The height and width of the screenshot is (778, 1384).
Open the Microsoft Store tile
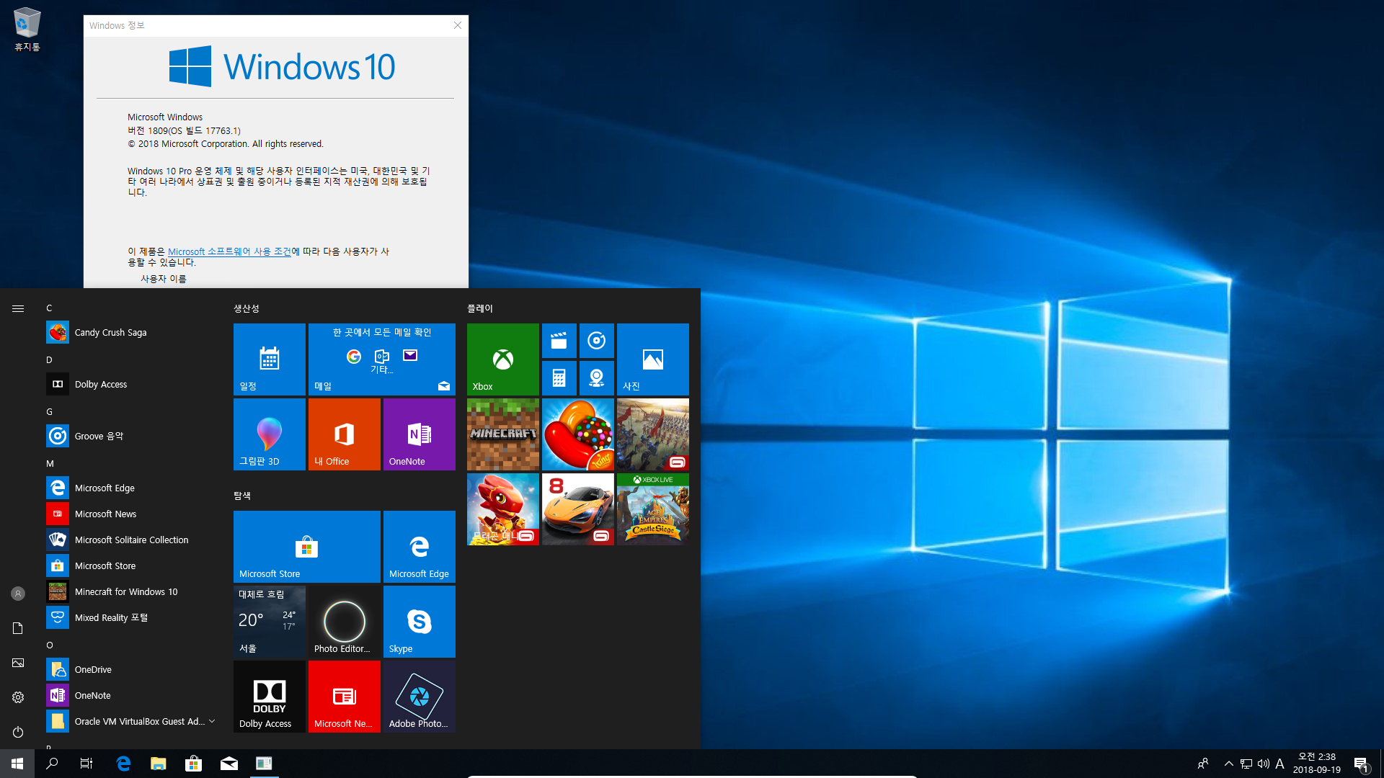307,547
